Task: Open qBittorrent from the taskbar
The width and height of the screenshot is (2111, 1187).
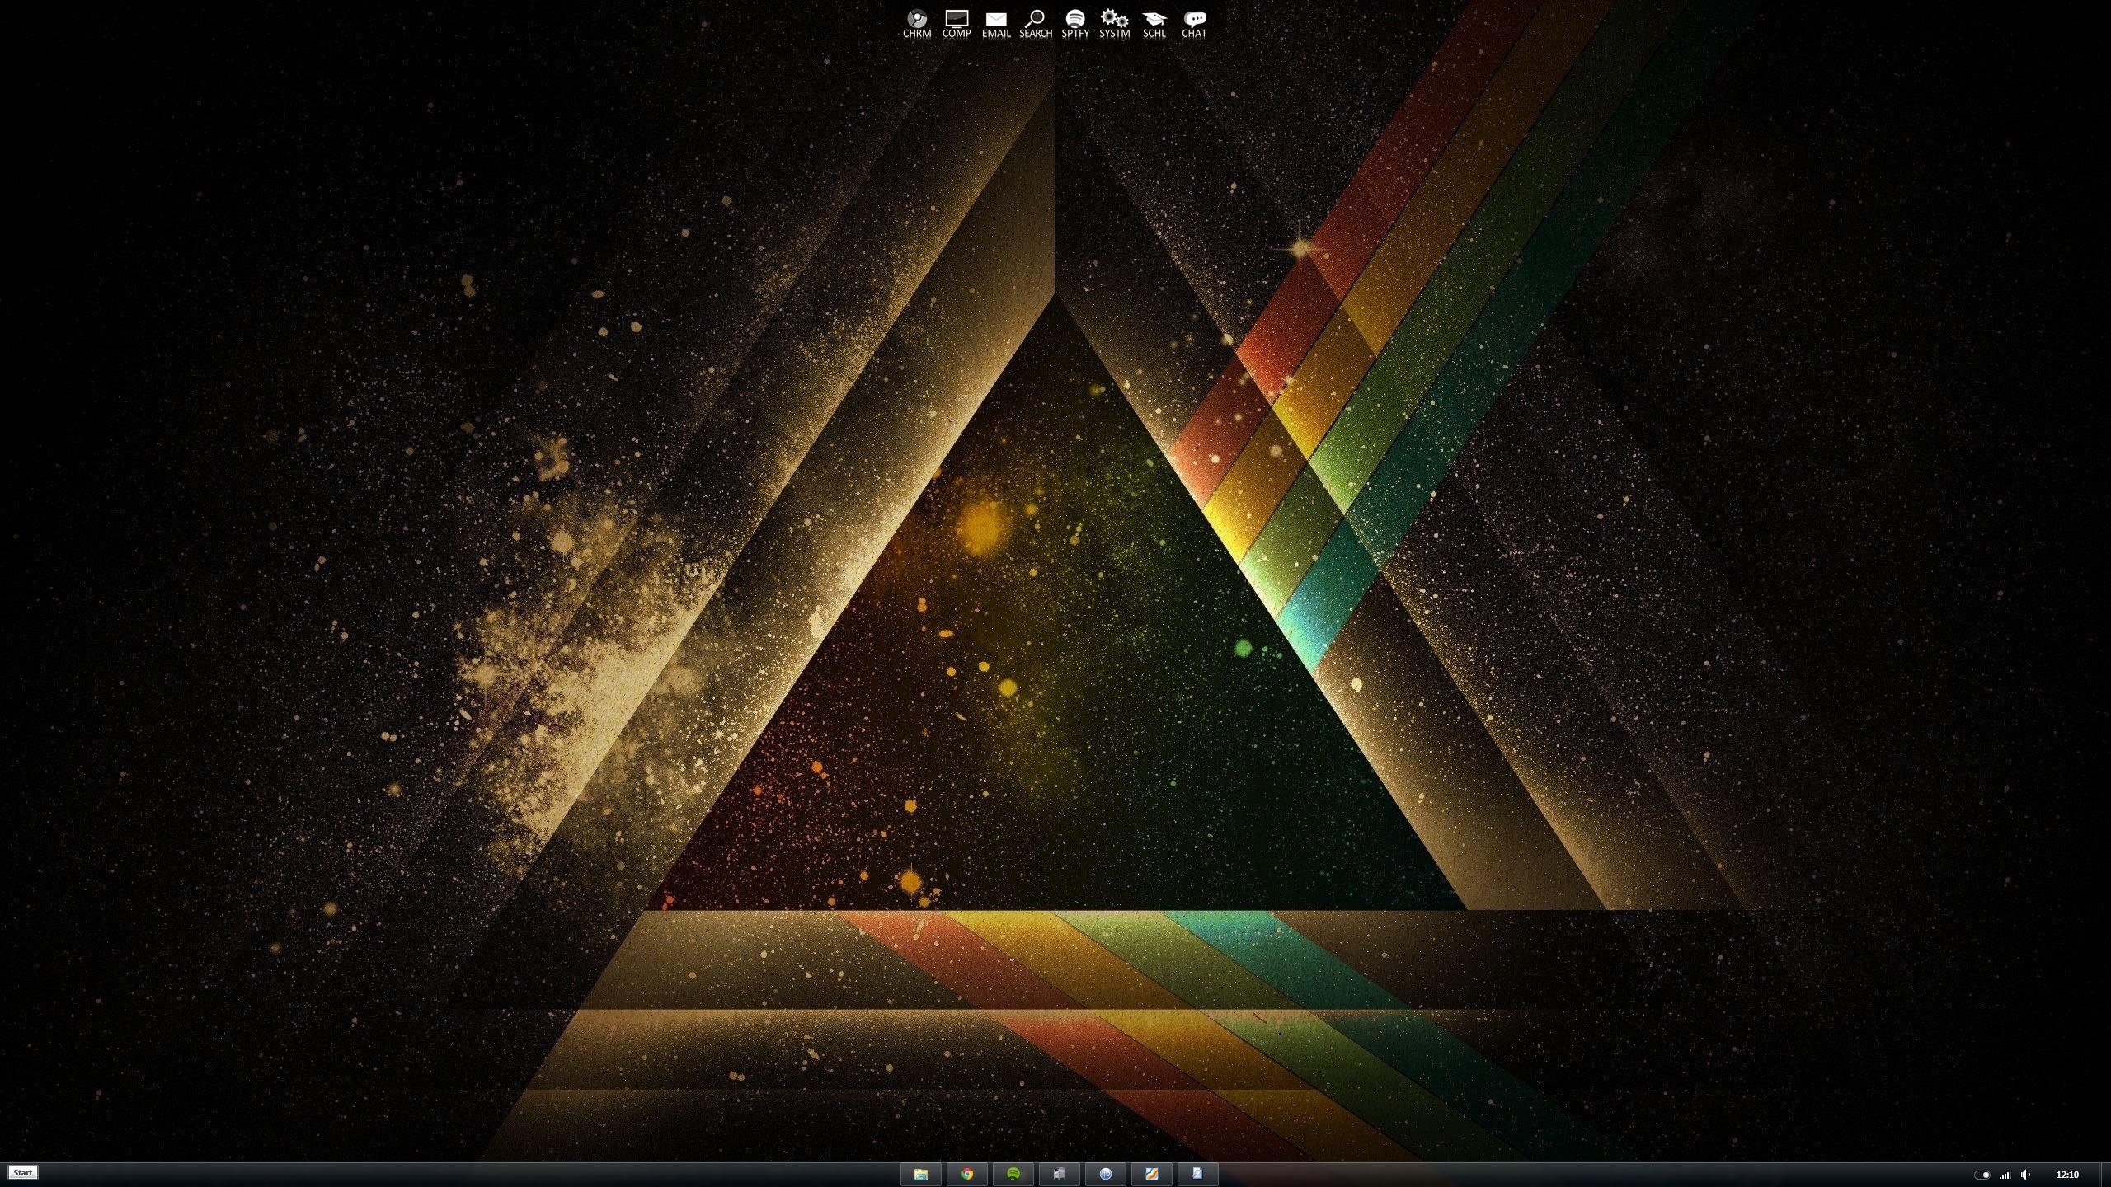Action: click(x=1106, y=1174)
